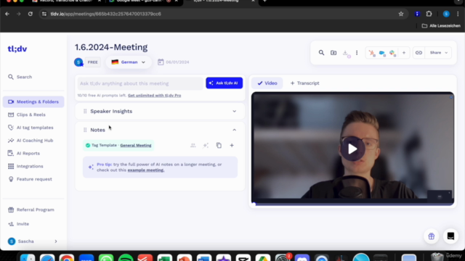
Task: Open the chat support widget
Action: tap(450, 236)
